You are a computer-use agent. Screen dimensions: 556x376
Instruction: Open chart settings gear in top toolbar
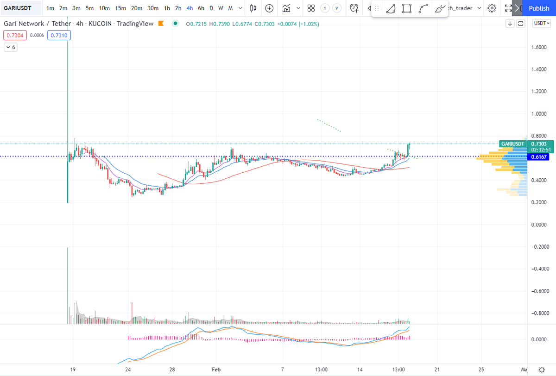492,8
